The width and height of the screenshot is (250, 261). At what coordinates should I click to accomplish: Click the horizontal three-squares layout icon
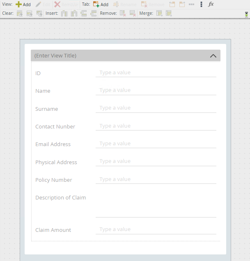click(192, 5)
